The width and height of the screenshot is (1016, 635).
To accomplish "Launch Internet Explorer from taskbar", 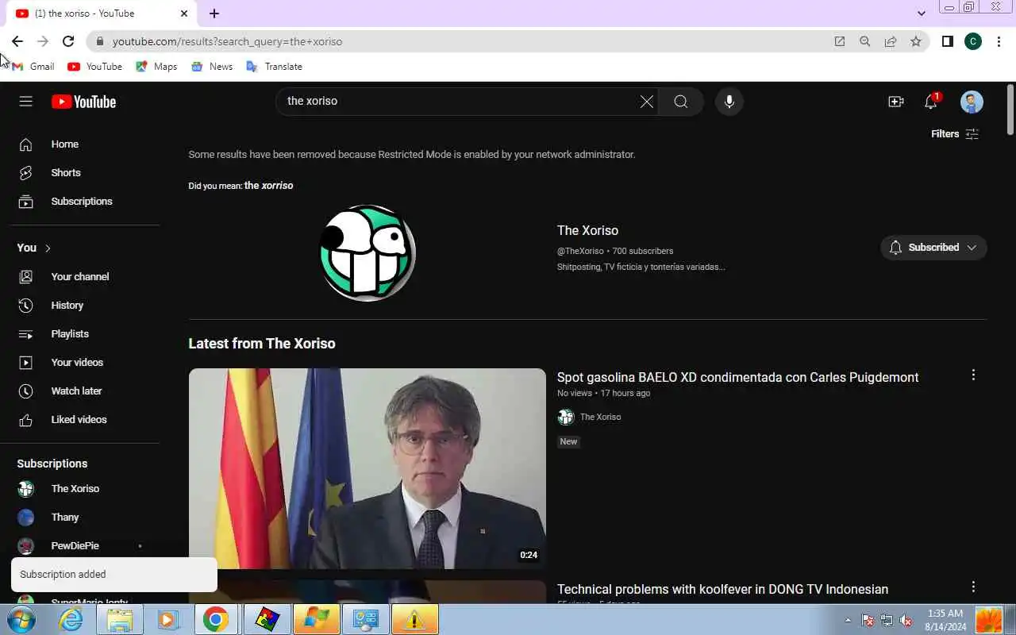I will (x=71, y=620).
